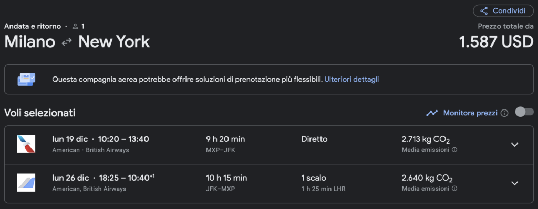538x209 pixels.
Task: Click the airline logo on return flight
Action: tap(26, 183)
